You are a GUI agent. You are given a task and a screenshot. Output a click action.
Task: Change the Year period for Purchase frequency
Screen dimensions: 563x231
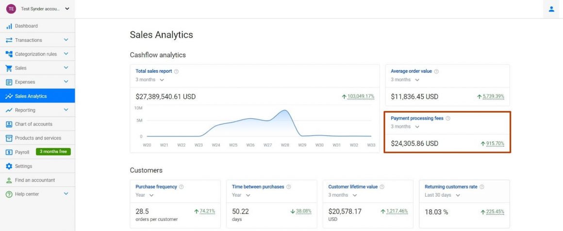pos(145,195)
